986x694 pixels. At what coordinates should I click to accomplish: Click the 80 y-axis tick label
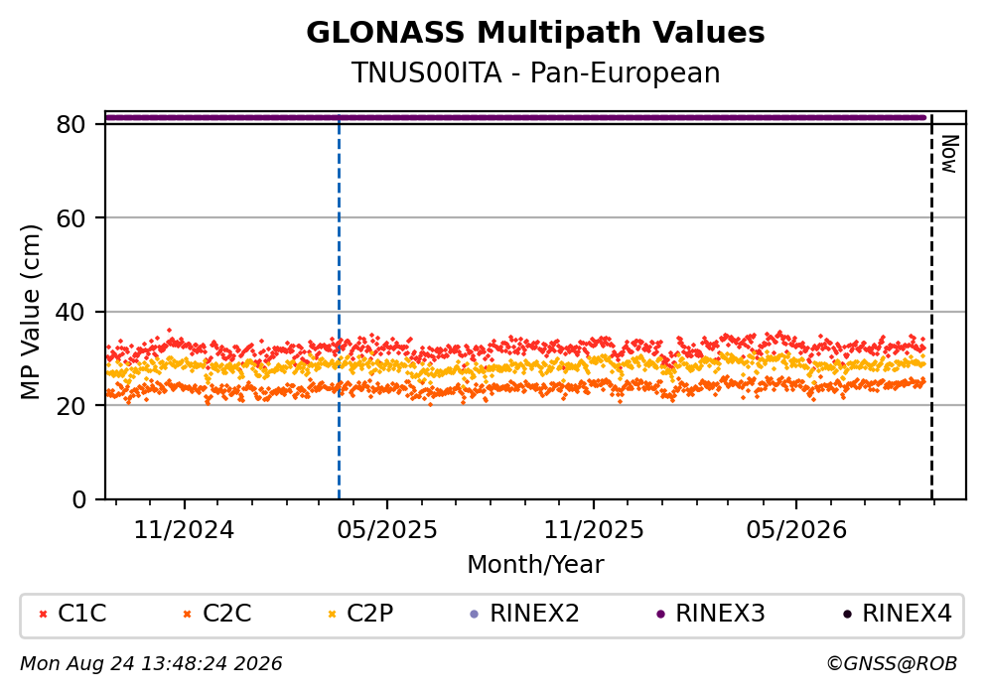click(x=70, y=125)
